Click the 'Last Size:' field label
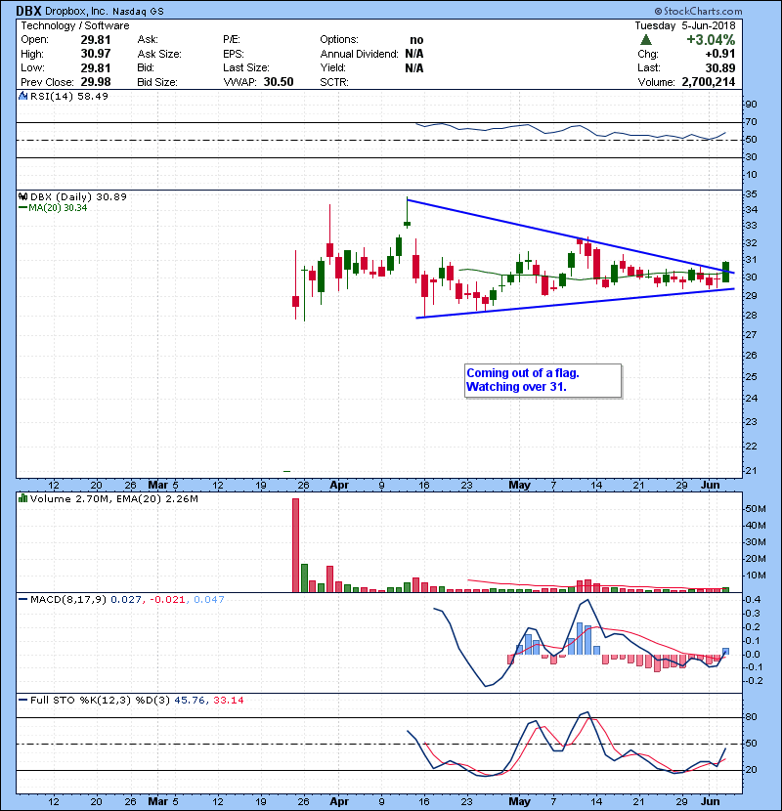Viewport: 782px width, 811px height. pyautogui.click(x=245, y=67)
